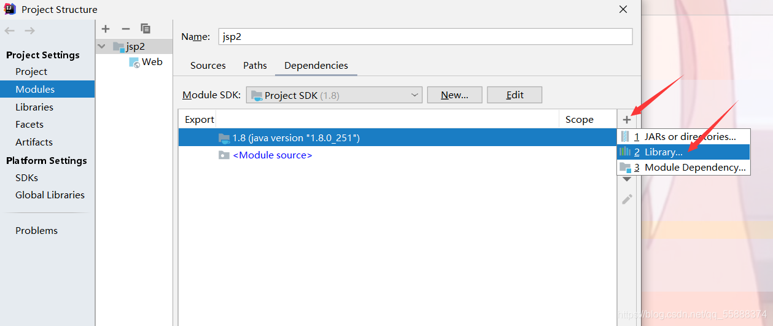Click the add module plus icon
773x326 pixels.
coord(106,28)
